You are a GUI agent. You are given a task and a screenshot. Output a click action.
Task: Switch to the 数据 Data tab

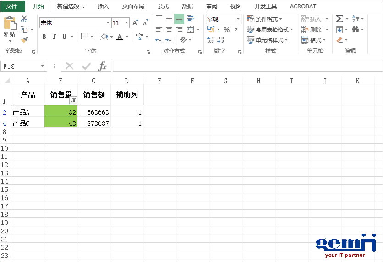(187, 6)
